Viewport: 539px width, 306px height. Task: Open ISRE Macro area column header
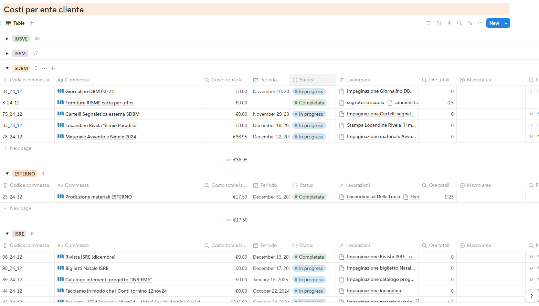pos(491,245)
